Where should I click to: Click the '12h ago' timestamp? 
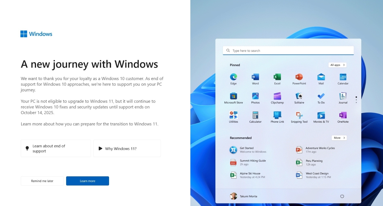(311, 164)
